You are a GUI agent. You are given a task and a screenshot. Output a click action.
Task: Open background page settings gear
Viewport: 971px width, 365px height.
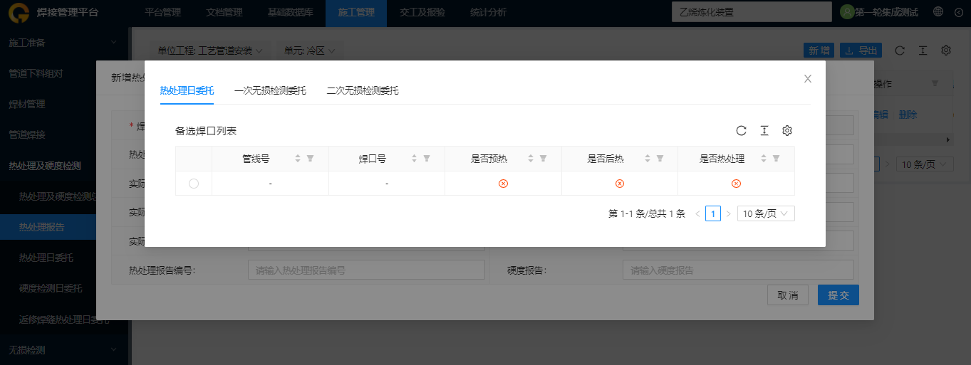(x=946, y=51)
